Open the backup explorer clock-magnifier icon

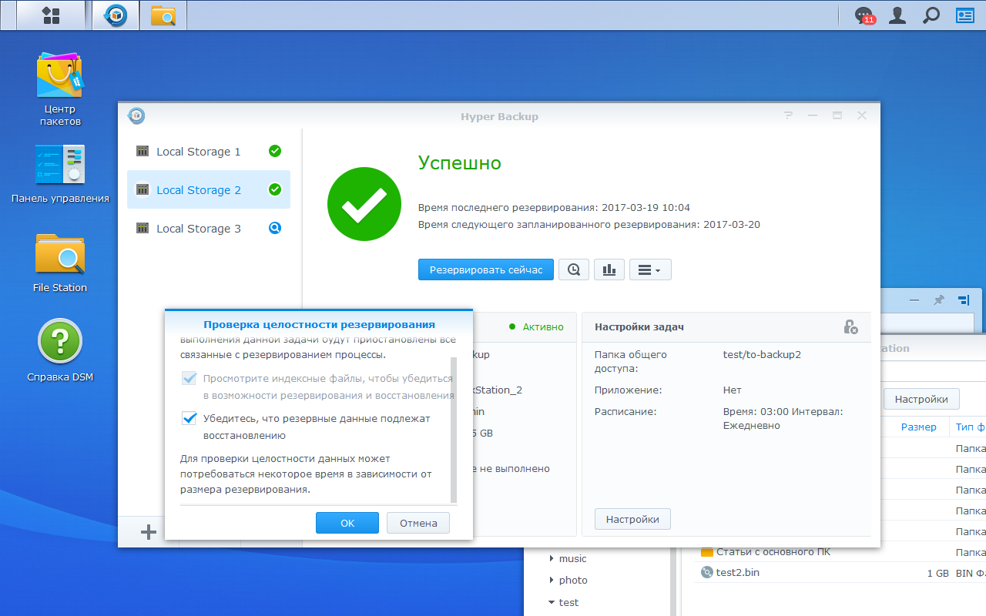[x=574, y=269]
